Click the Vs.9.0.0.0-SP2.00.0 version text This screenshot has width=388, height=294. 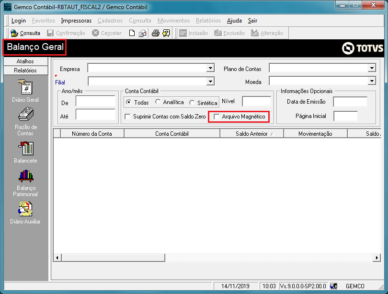[303, 286]
